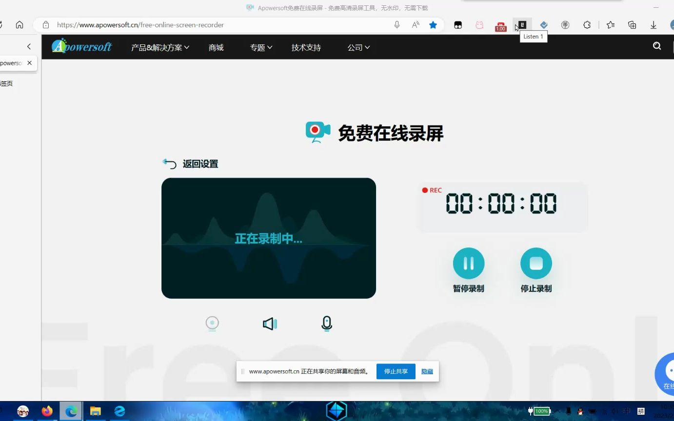Screen dimensions: 674x421
Task: Open Firefox from the taskbar
Action: click(47, 411)
